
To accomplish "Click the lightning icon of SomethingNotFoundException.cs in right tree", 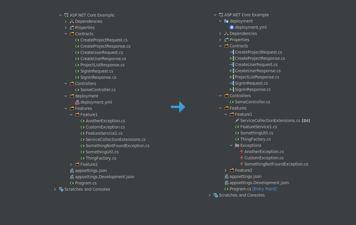I will pos(242,164).
